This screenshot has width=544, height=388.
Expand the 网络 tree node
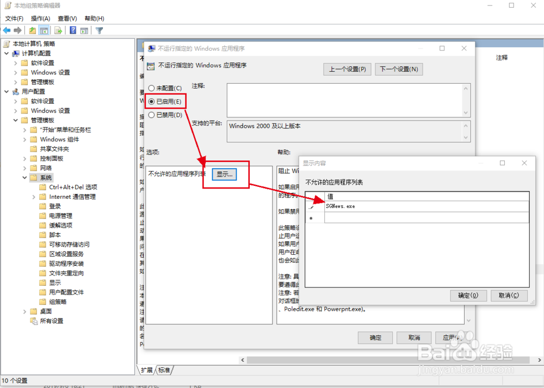pyautogui.click(x=24, y=168)
